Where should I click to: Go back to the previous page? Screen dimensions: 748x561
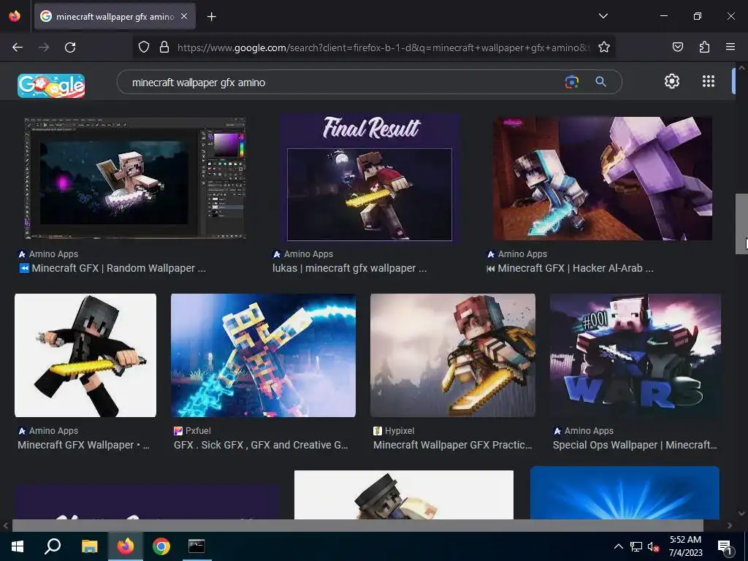point(18,47)
